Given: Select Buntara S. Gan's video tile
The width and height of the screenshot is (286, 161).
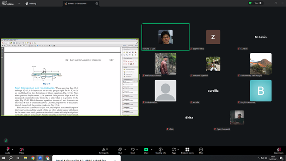Looking at the screenshot, I should [x=165, y=37].
